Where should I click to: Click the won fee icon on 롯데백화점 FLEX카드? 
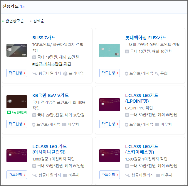127,52
